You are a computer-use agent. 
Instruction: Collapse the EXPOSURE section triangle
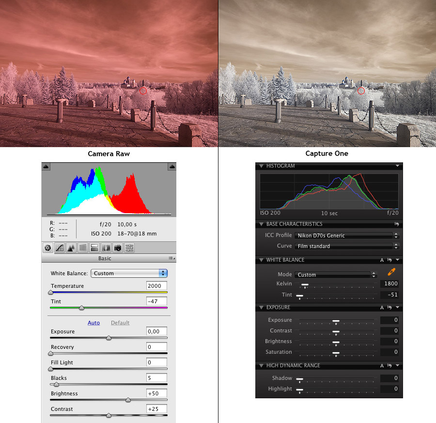[262, 308]
